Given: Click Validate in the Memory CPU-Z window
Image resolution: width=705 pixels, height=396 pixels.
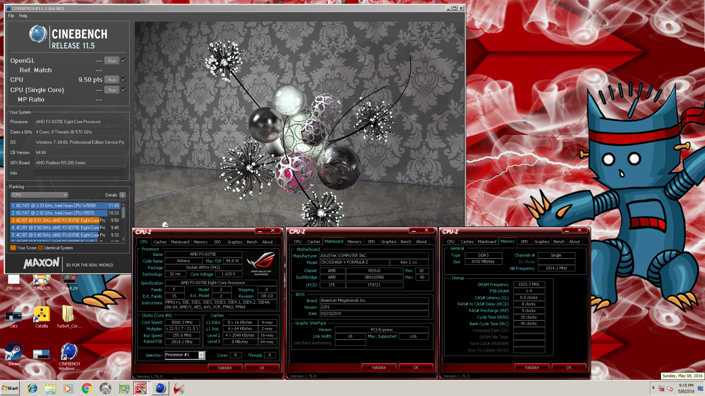Looking at the screenshot, I should coord(532,367).
